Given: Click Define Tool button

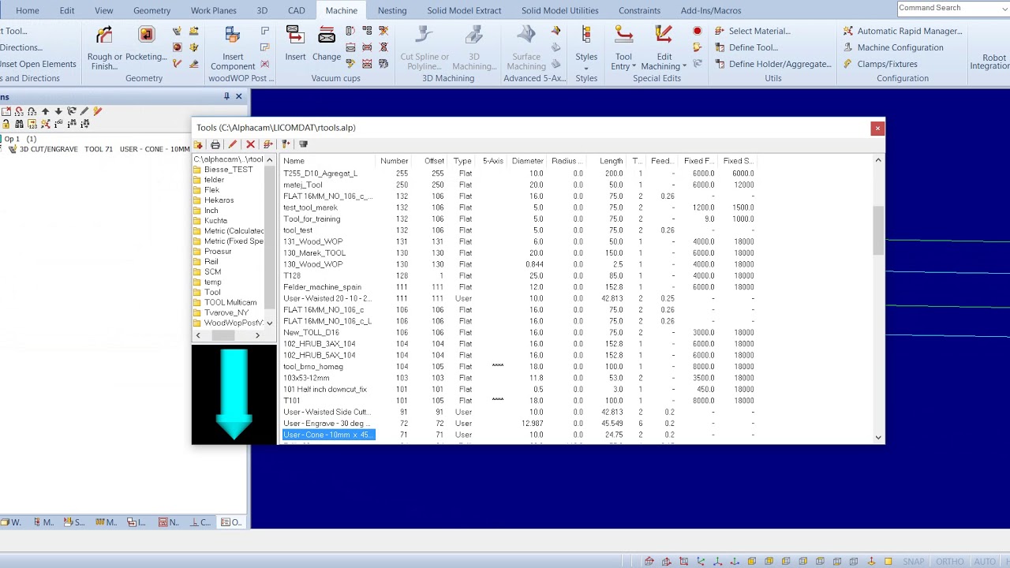Looking at the screenshot, I should pos(746,47).
